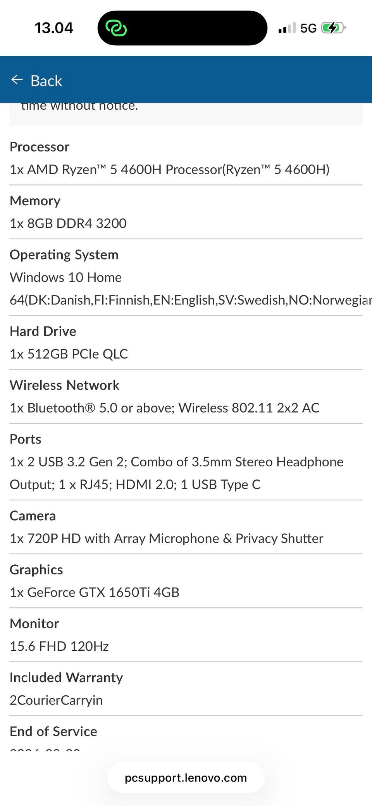372x806 pixels.
Task: Open the pcsupport.lenovo.com address bar
Action: [x=186, y=778]
